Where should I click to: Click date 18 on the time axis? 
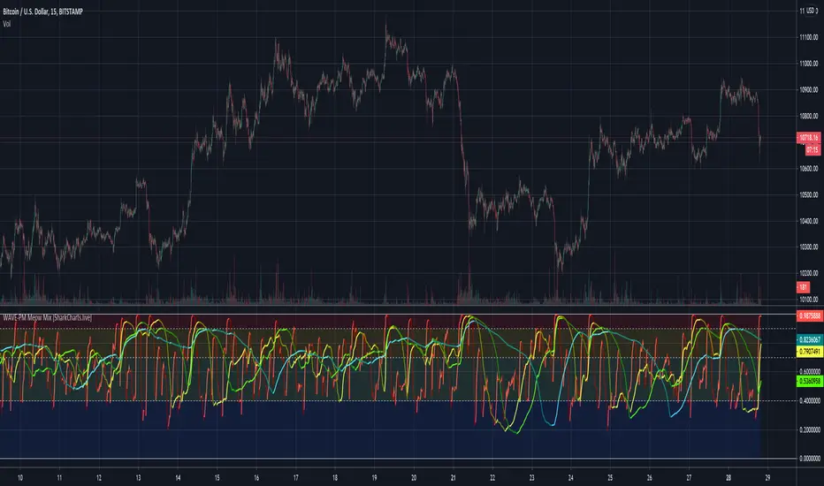(x=335, y=478)
